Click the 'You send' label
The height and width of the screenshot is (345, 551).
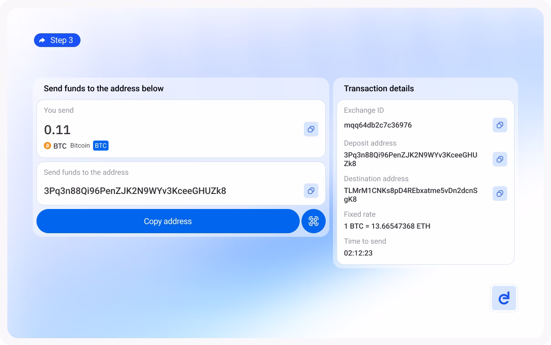[x=58, y=110]
